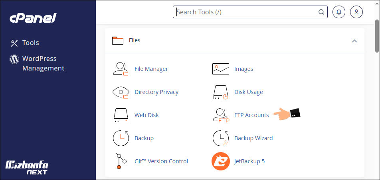
Task: Collapse the Files section chevron
Action: (354, 41)
